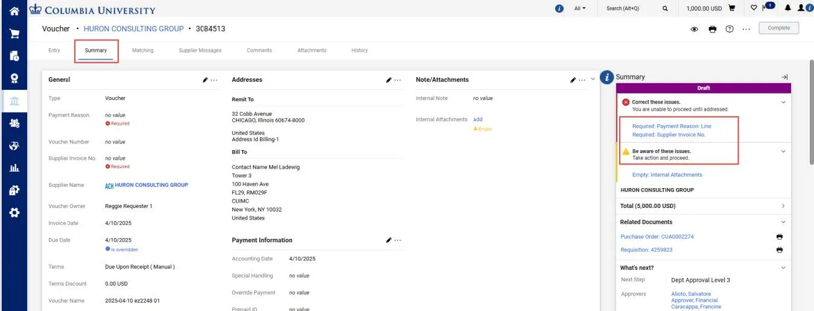Open the notifications bell

(x=788, y=8)
